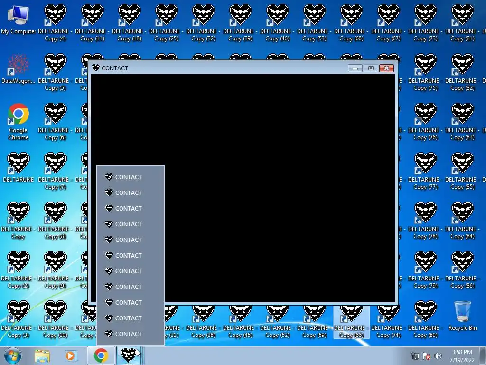Image resolution: width=486 pixels, height=365 pixels.
Task: Click DELTARUNE - Copy (38) shortcut
Action: coord(203,322)
